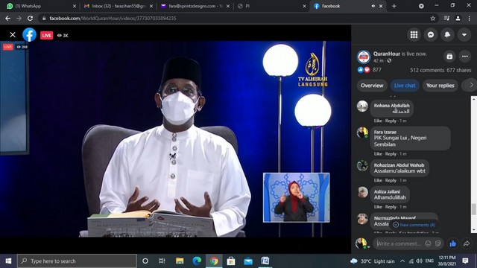This screenshot has width=477, height=268.
Task: Insert an emoji in the comment box
Action: coord(428,243)
